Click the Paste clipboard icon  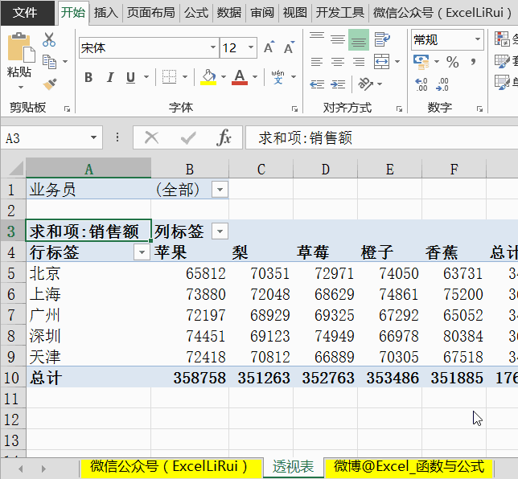coord(21,47)
